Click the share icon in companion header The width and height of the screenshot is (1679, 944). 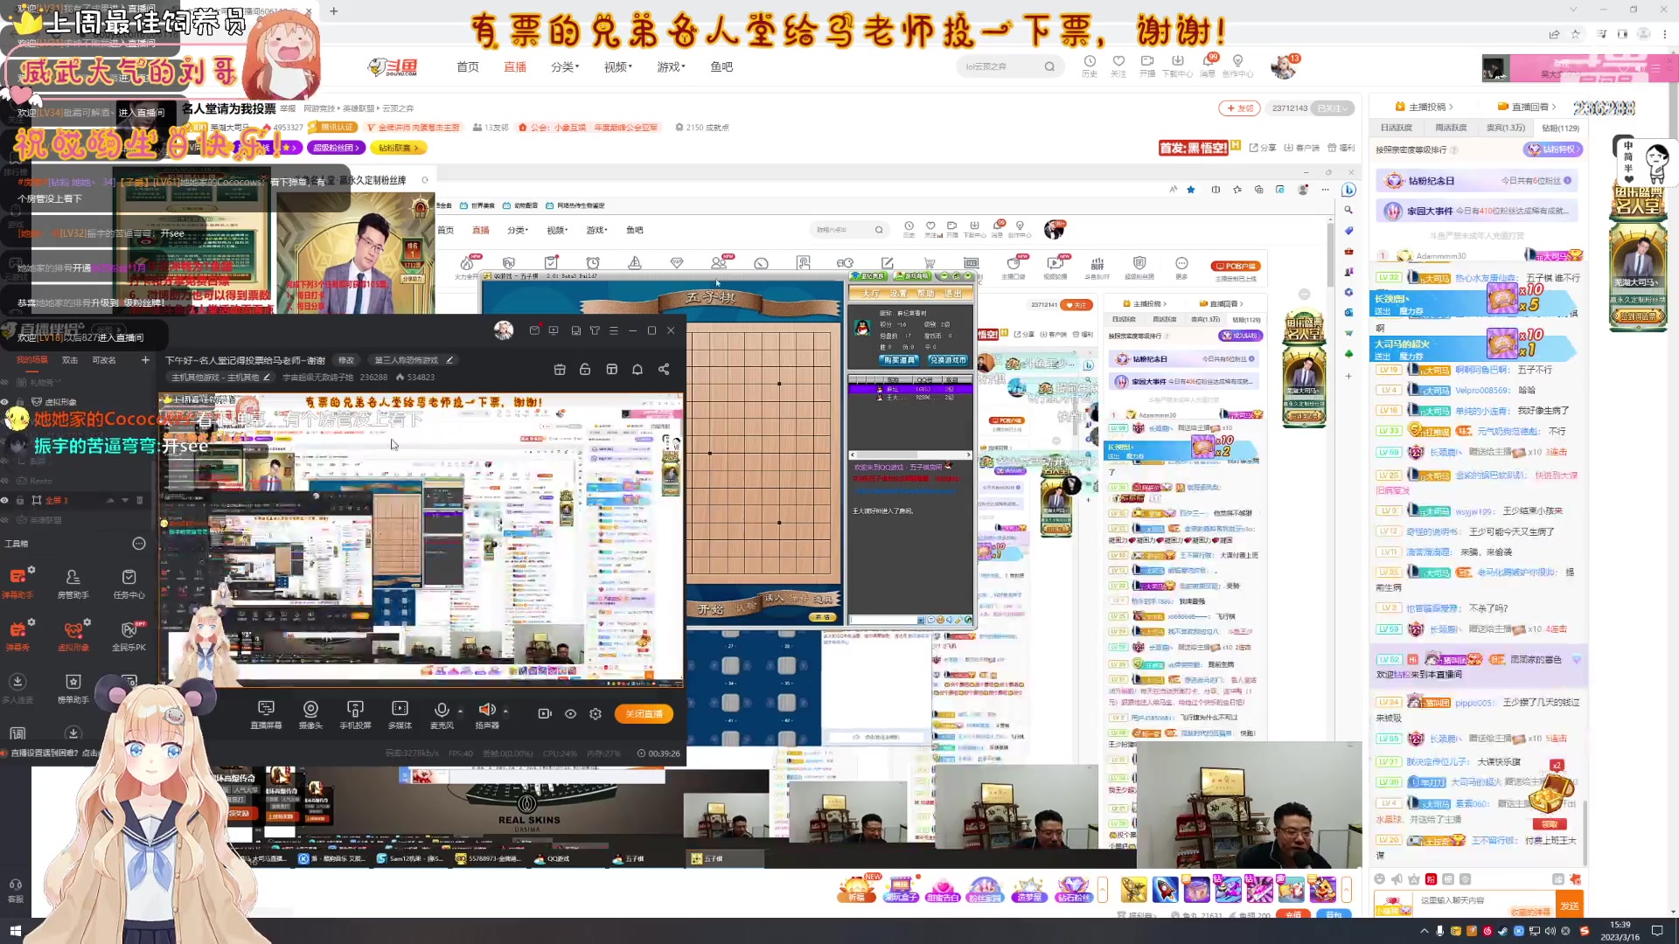click(664, 369)
